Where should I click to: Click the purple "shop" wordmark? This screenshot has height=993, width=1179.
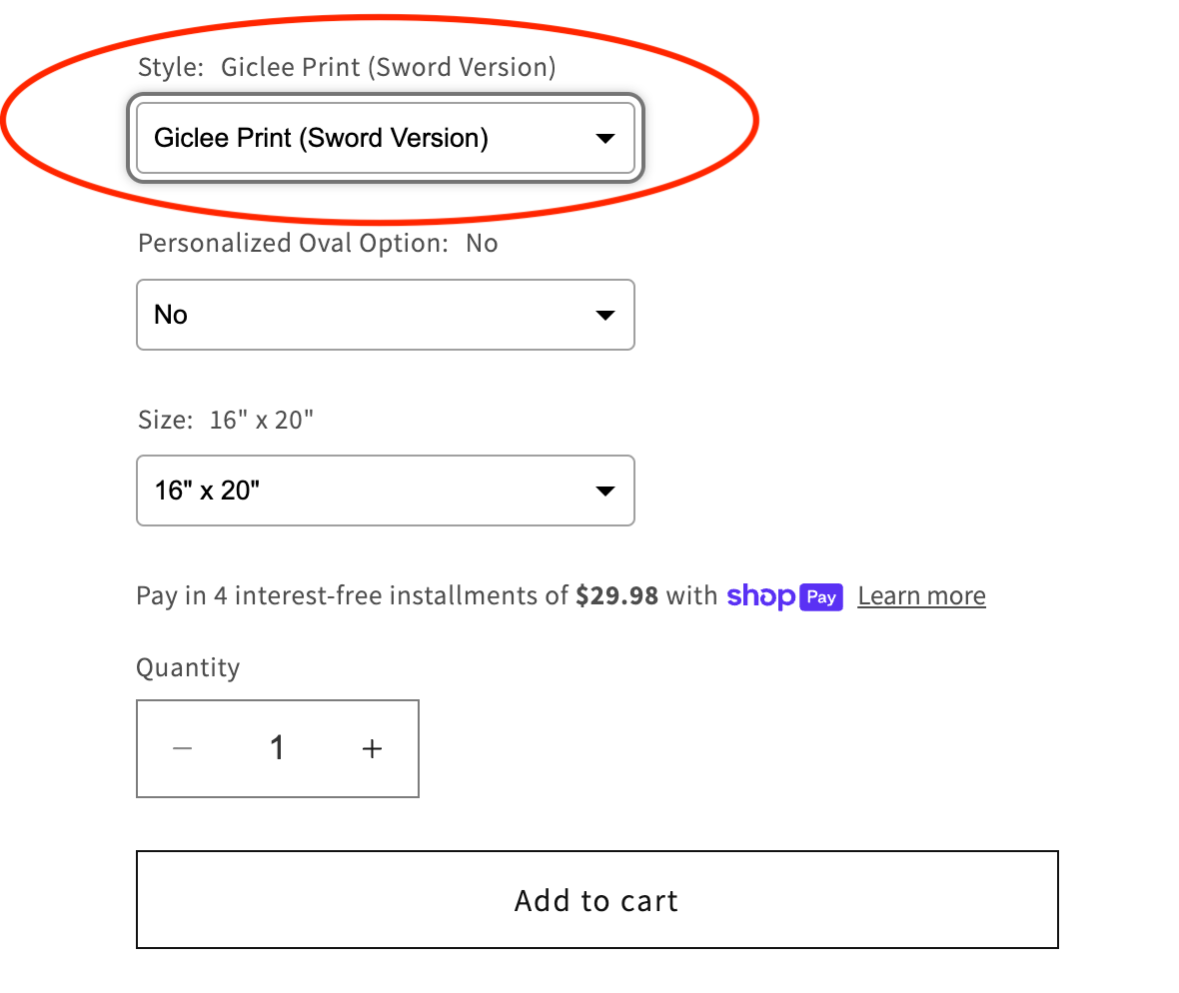point(761,596)
